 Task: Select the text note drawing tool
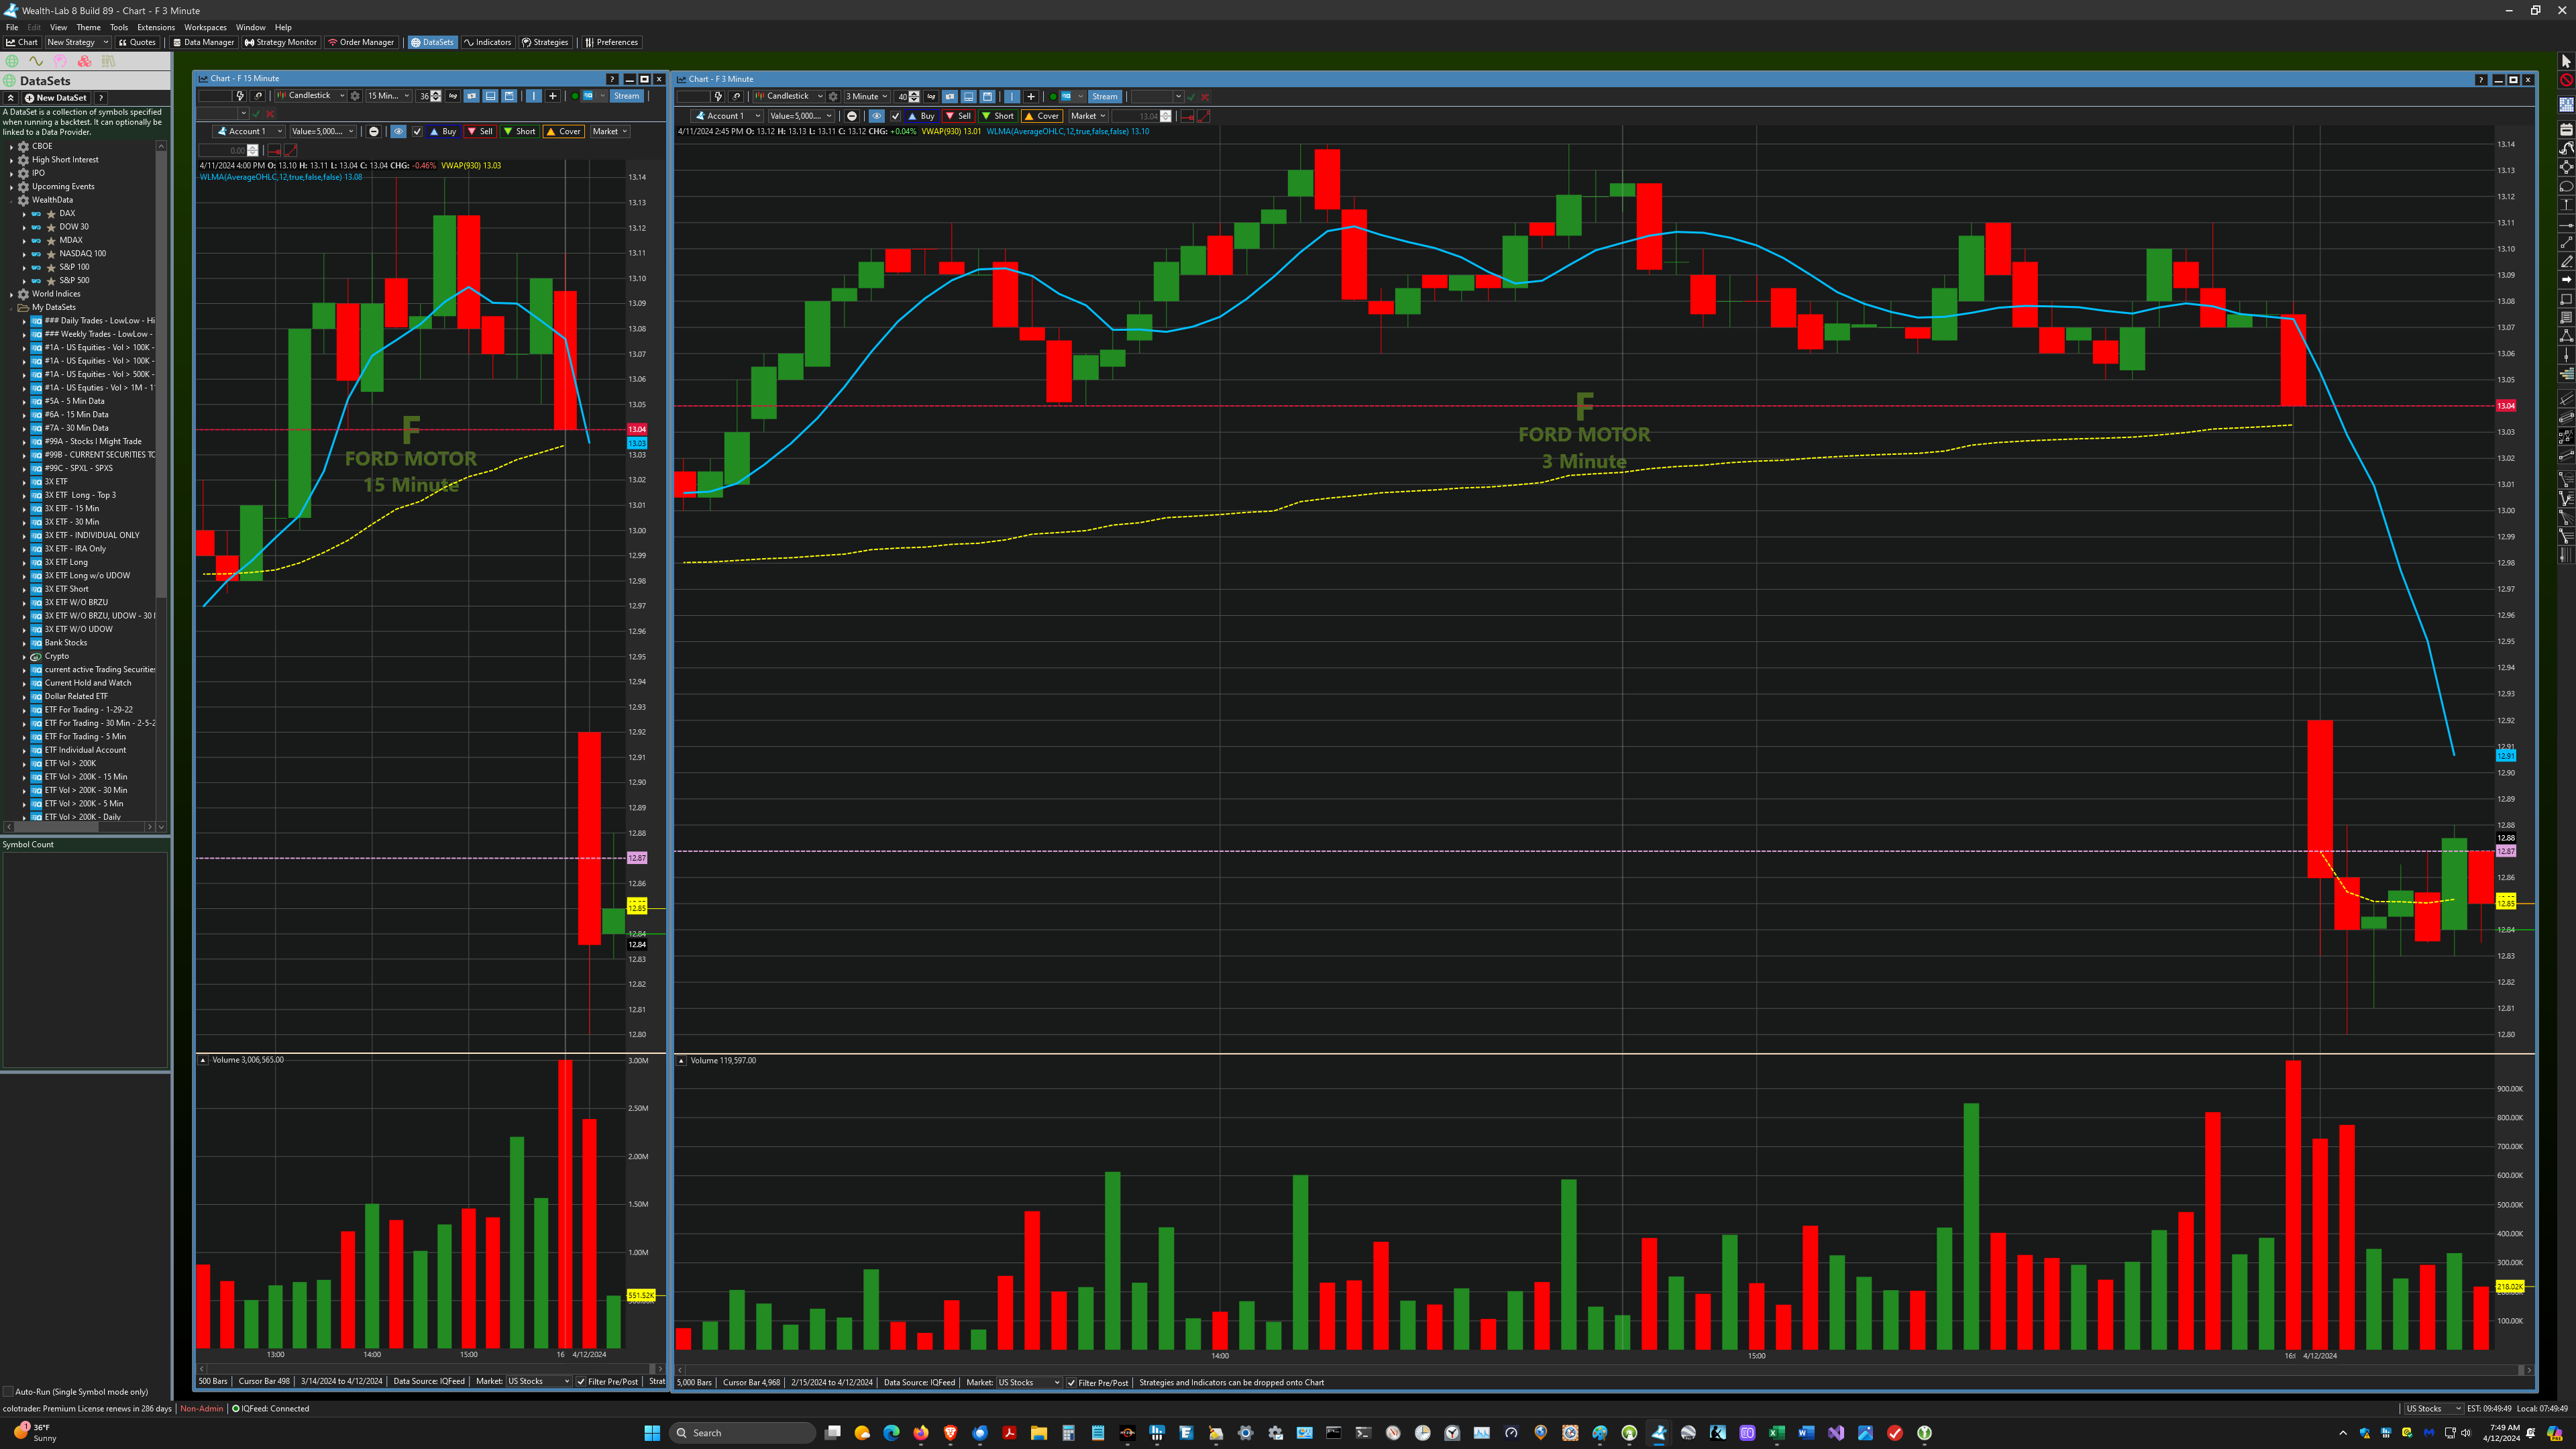[x=2566, y=317]
